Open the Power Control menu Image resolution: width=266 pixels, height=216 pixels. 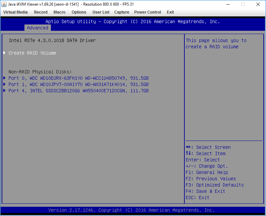coord(148,12)
